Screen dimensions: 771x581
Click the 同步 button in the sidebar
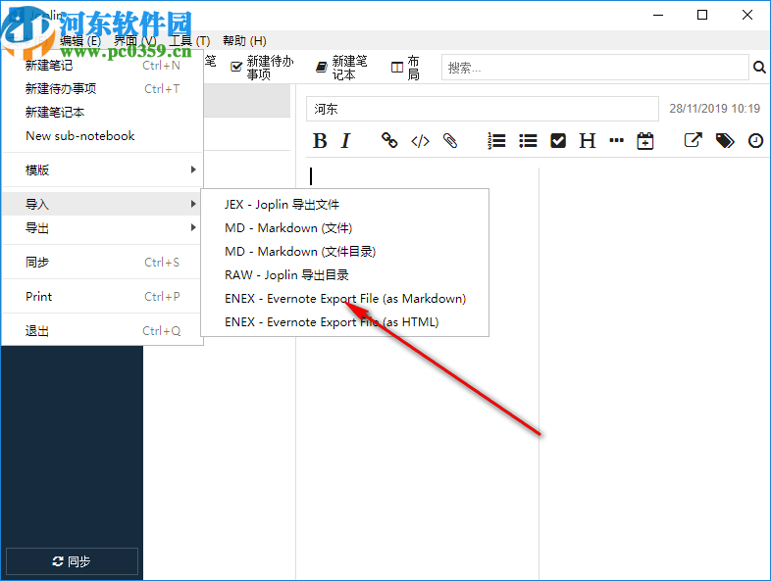[72, 561]
